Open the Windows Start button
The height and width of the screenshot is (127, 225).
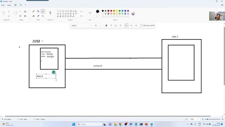[73, 124]
